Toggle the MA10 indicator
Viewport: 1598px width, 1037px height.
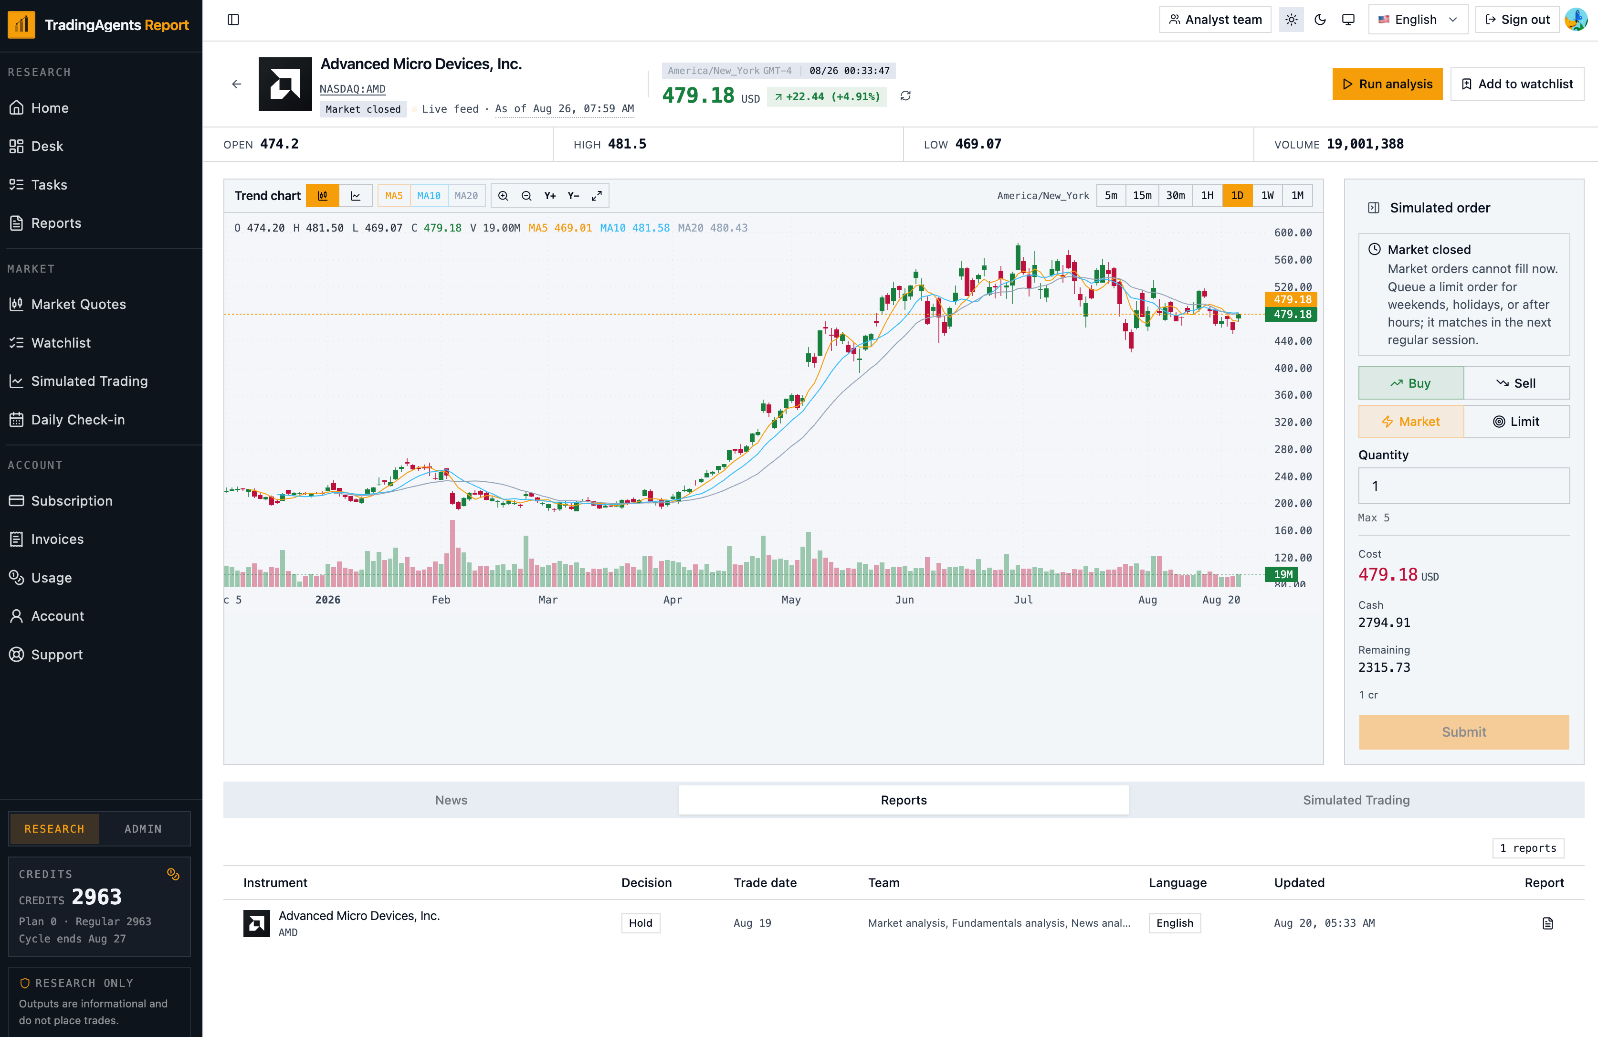(428, 195)
